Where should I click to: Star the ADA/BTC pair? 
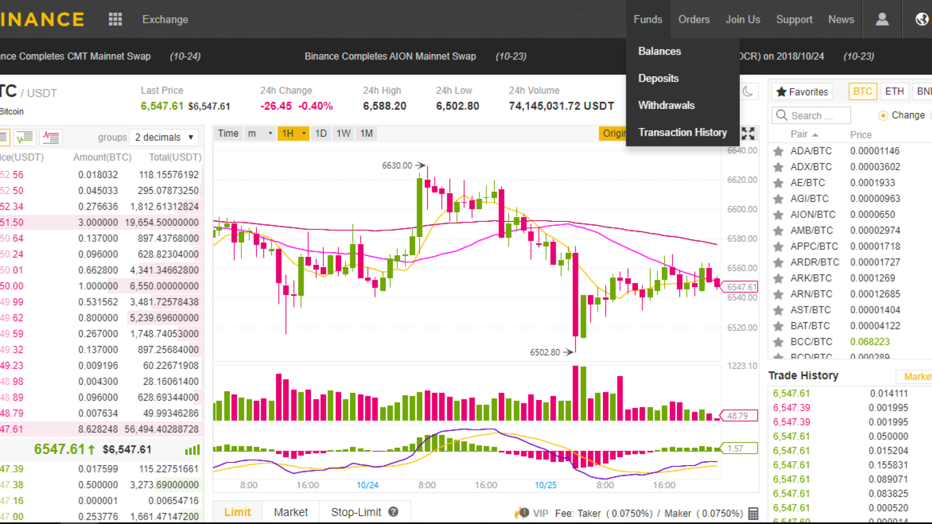[x=778, y=151]
